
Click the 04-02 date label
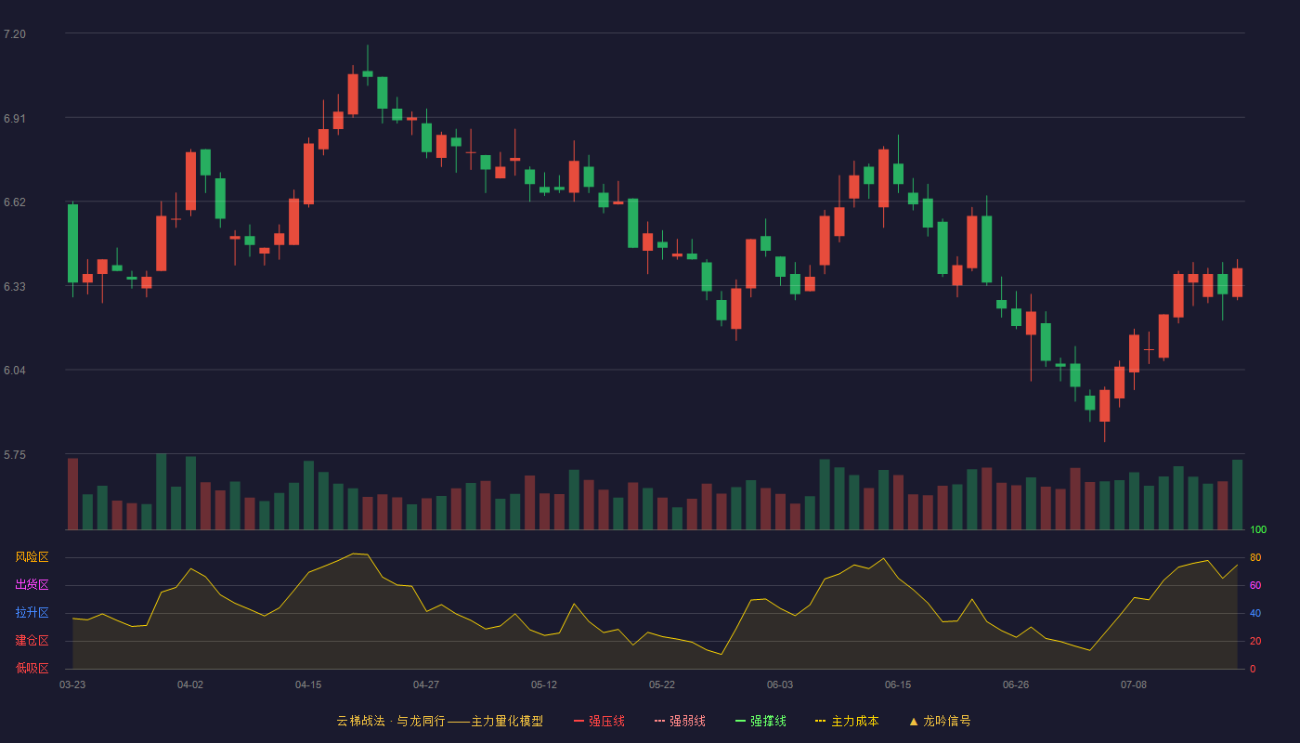pyautogui.click(x=190, y=684)
